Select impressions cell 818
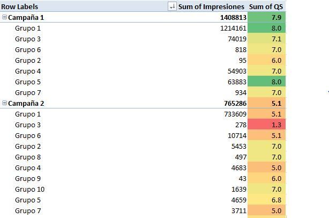 (x=241, y=49)
